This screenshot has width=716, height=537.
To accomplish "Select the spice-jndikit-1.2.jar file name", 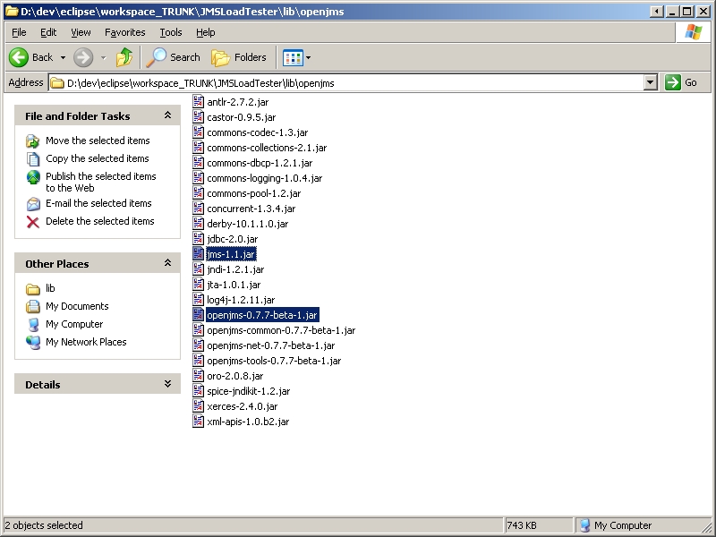I will point(249,391).
